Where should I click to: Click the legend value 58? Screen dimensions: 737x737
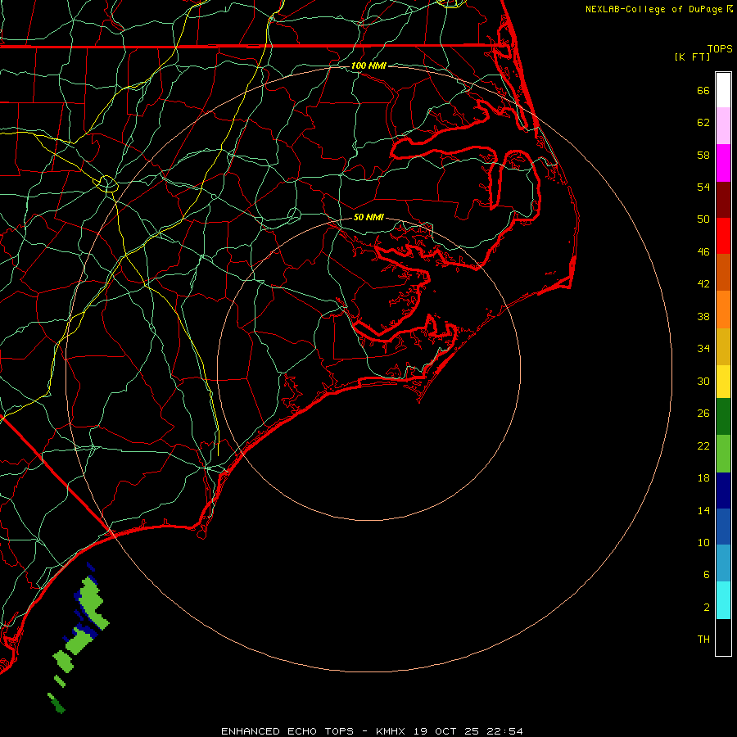coord(703,155)
